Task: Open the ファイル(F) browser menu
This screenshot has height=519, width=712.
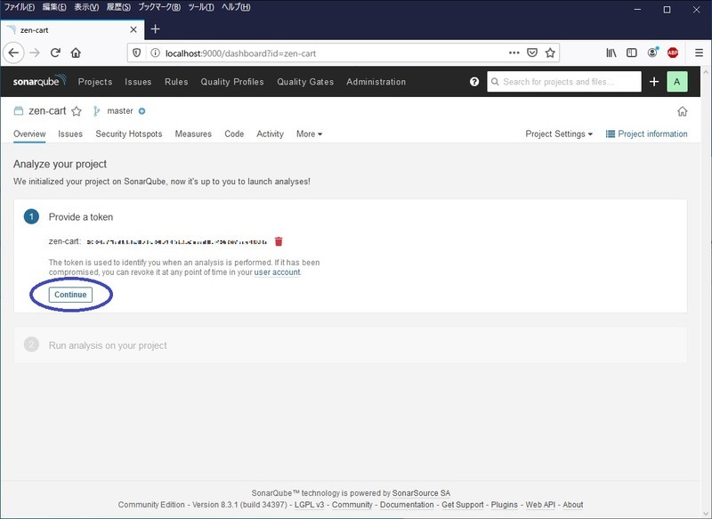Action: [19, 7]
